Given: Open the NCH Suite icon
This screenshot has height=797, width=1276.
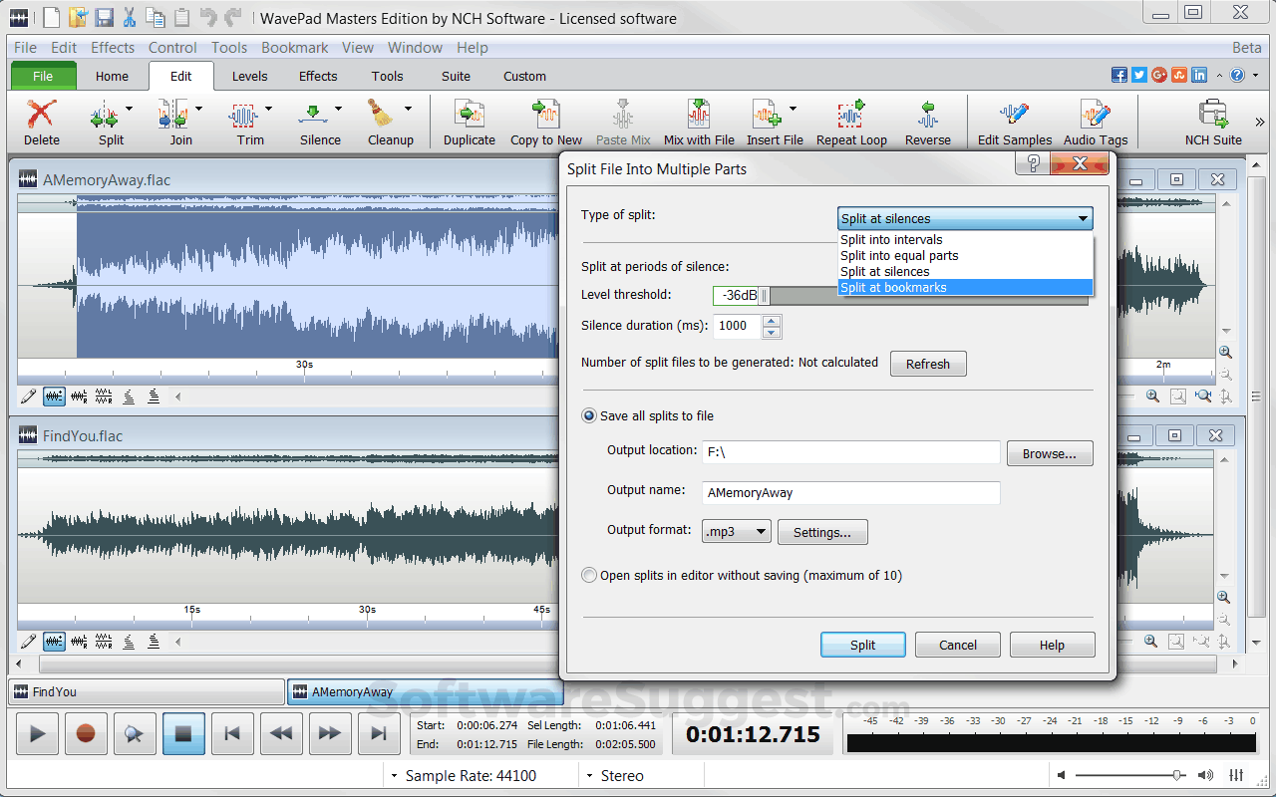Looking at the screenshot, I should click(x=1212, y=115).
